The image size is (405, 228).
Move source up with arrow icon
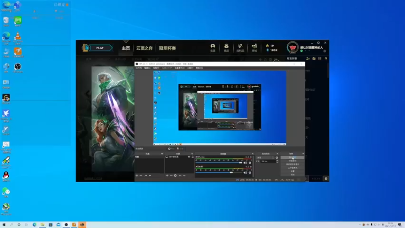pos(180,175)
